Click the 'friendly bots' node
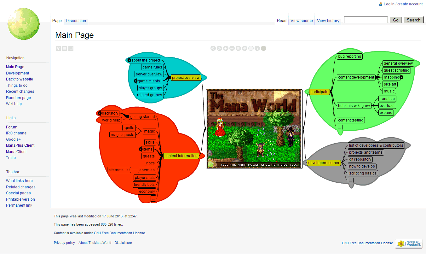The image size is (426, 254). (144, 185)
